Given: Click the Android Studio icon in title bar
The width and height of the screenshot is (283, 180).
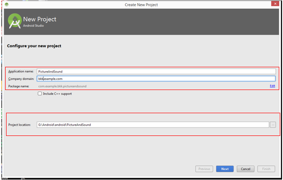Looking at the screenshot, I should 7,4.
